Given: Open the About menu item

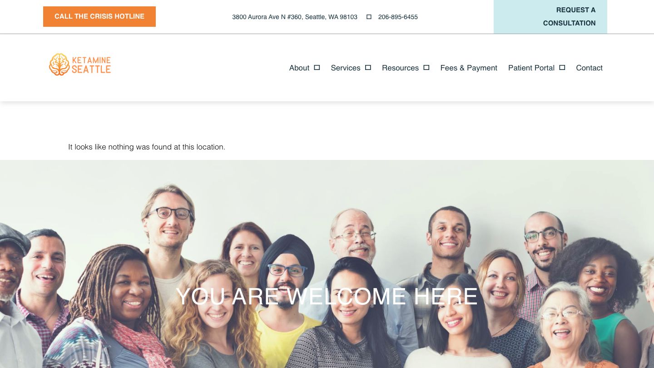Looking at the screenshot, I should pyautogui.click(x=299, y=68).
